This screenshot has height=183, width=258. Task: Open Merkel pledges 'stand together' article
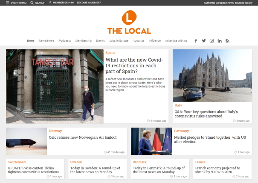[210, 140]
